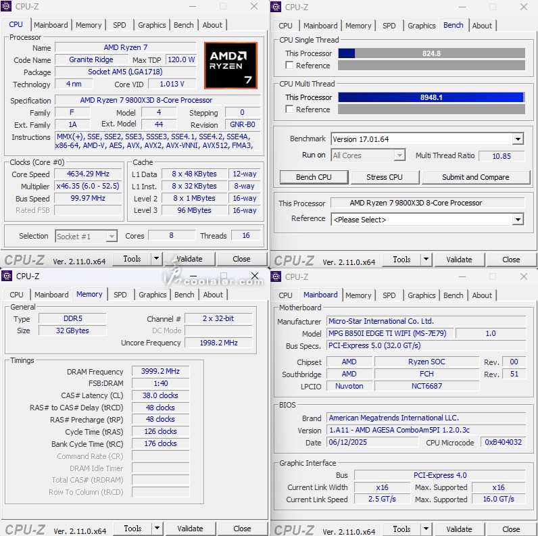Open the Reference Please Select dropdown
The image size is (538, 536).
(518, 219)
